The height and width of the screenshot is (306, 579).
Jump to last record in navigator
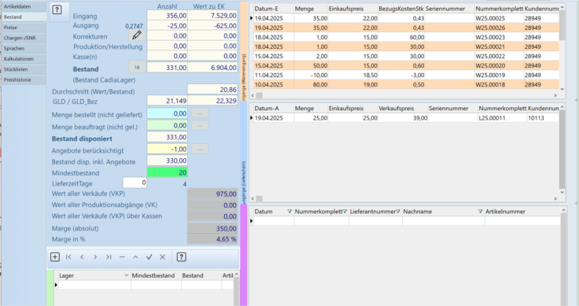(x=109, y=257)
